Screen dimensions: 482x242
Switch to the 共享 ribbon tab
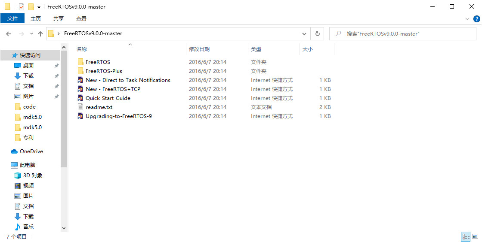pyautogui.click(x=59, y=19)
